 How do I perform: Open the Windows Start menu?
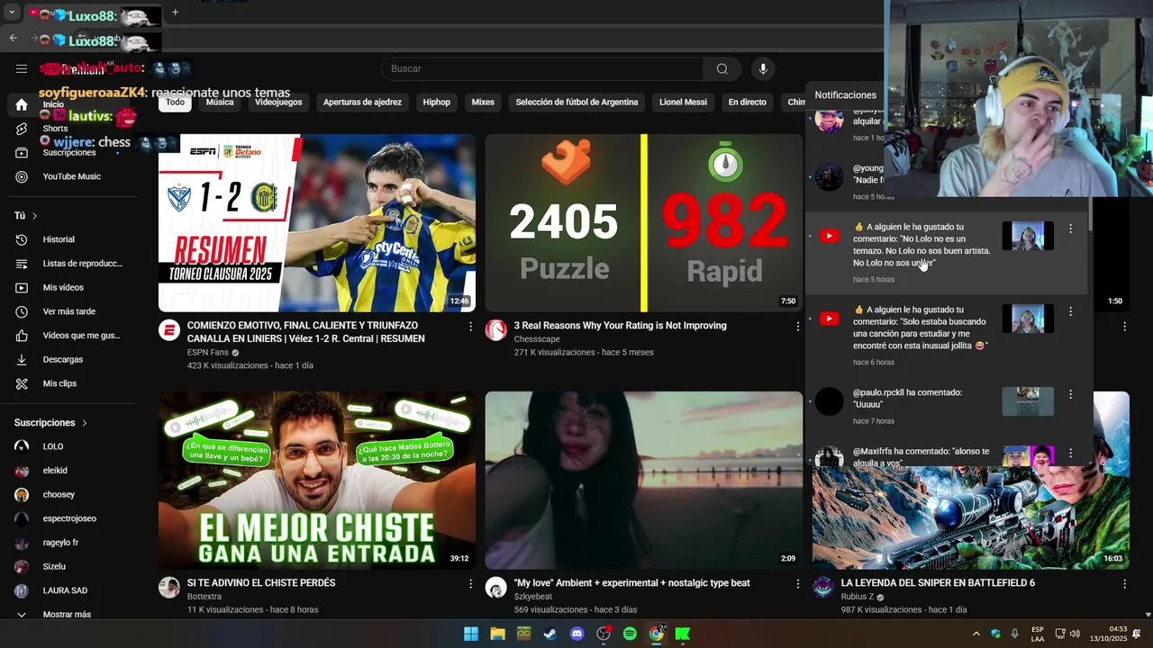coord(471,634)
